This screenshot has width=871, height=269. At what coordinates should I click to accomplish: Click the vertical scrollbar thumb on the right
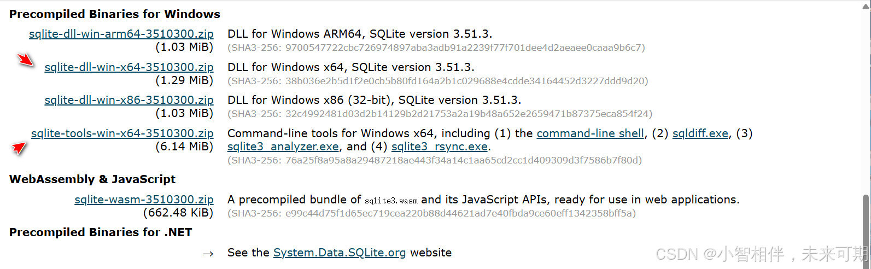[866, 230]
